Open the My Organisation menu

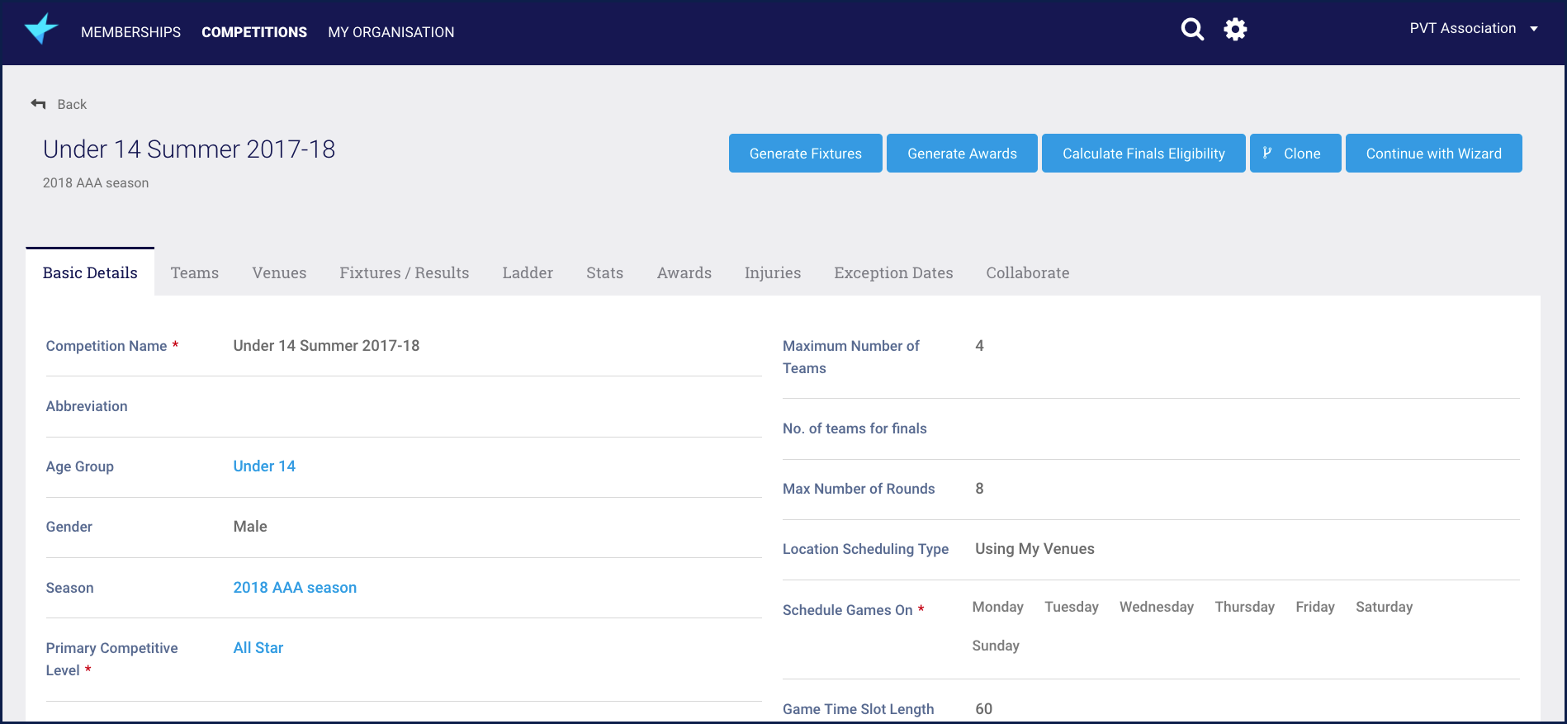pos(391,32)
